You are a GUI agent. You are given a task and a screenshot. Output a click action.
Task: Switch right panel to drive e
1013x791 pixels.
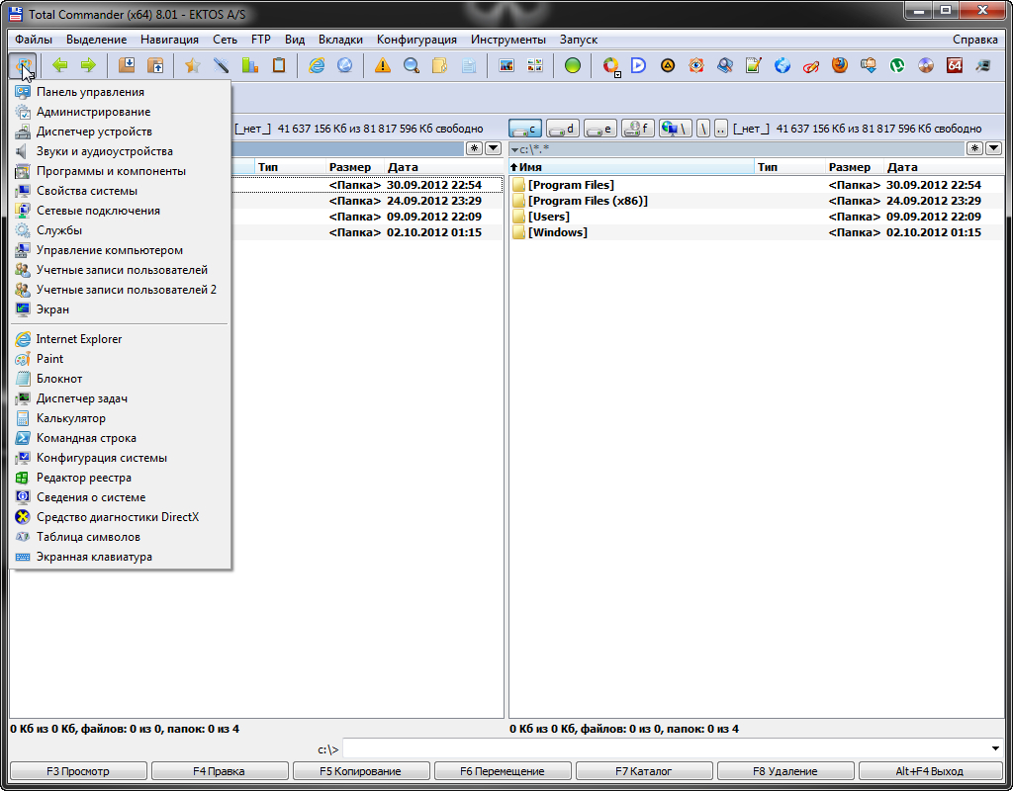pos(600,129)
